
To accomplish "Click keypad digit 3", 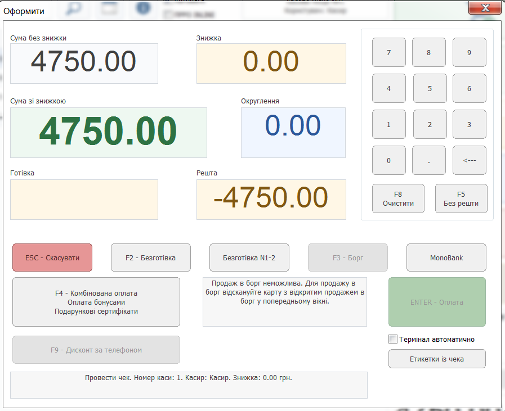I will tap(470, 124).
